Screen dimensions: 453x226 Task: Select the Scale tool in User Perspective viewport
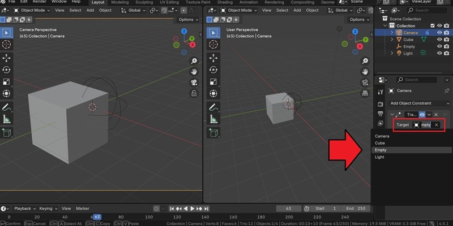coord(213,81)
